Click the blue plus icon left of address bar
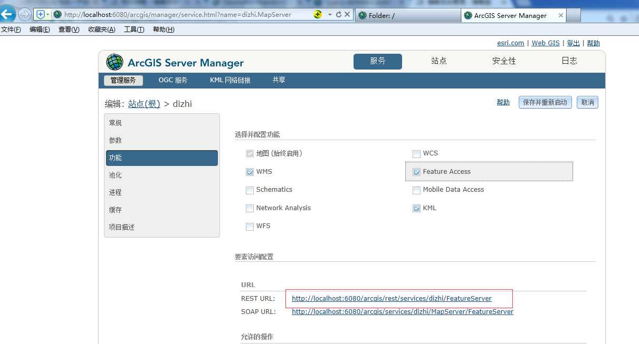 coord(41,15)
